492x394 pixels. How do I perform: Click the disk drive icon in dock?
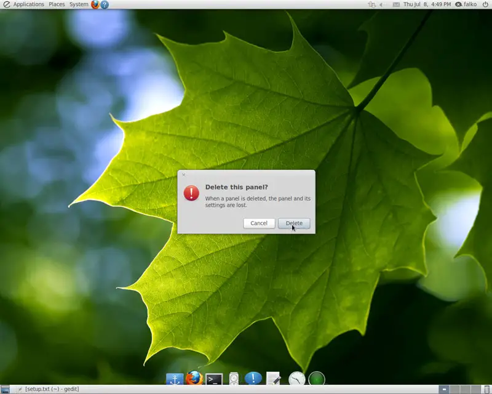234,379
